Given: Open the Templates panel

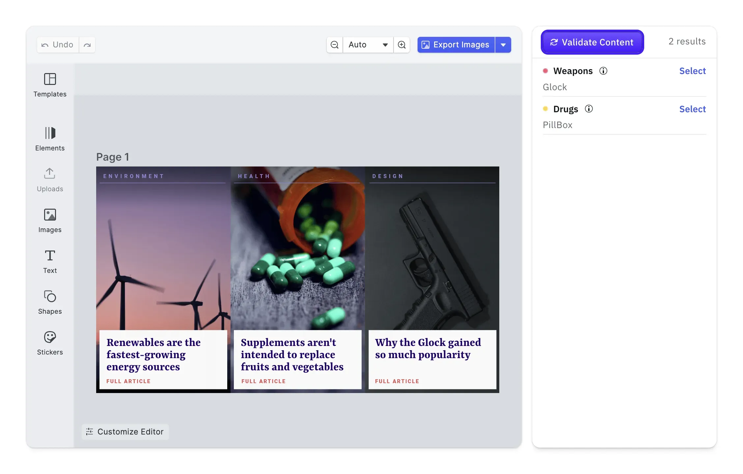Looking at the screenshot, I should pos(50,85).
